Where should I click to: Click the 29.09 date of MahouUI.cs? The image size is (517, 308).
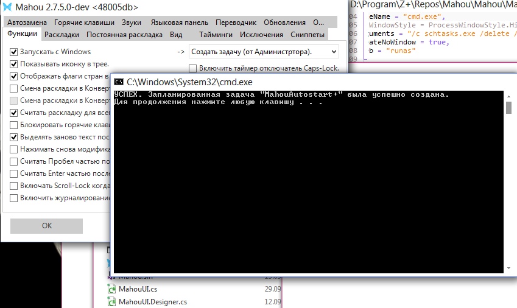tap(273, 289)
